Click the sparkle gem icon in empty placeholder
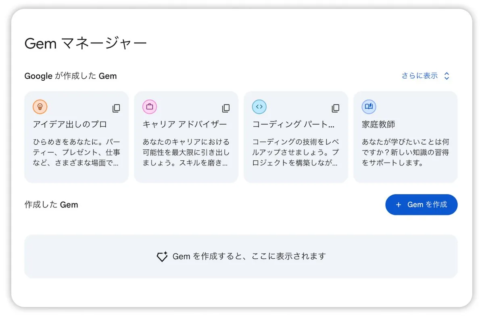The image size is (484, 316). tap(162, 257)
